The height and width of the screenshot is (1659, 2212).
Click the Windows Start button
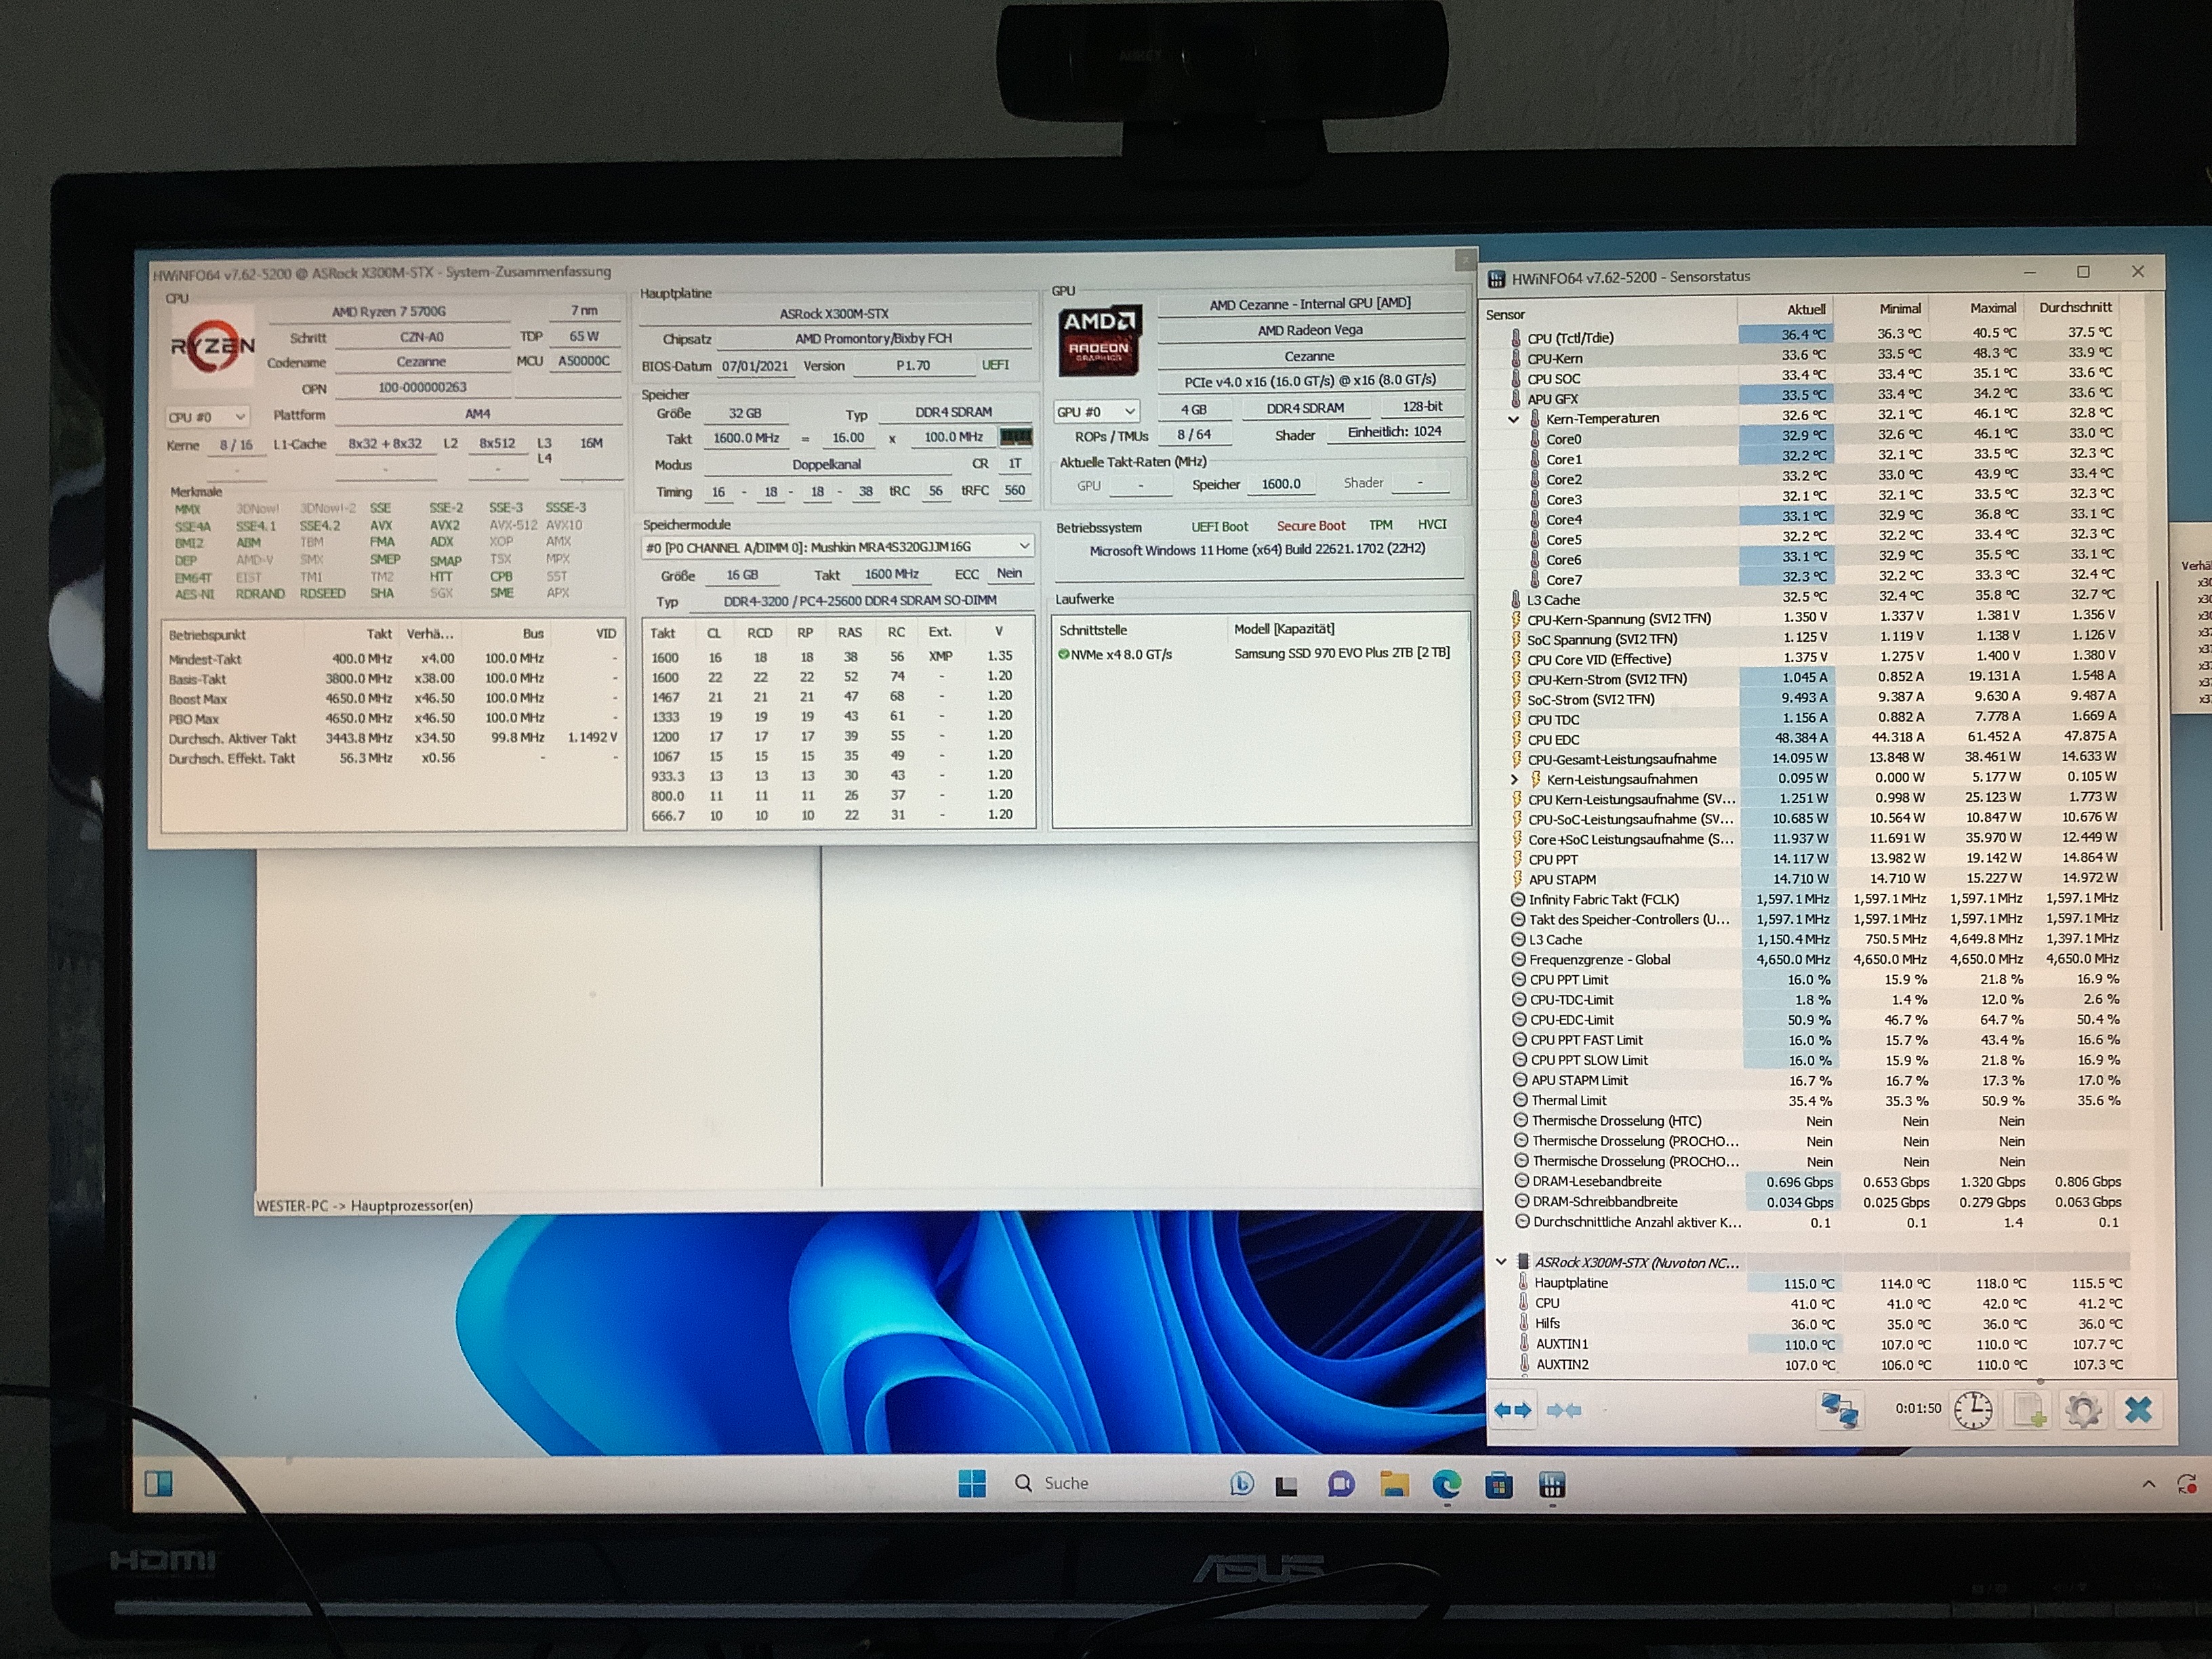[x=971, y=1483]
